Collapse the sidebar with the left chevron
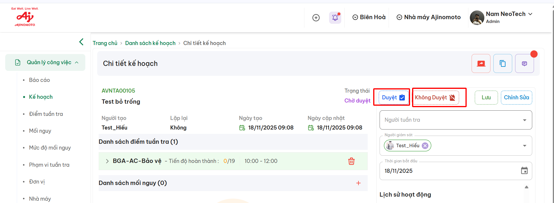 (x=81, y=42)
